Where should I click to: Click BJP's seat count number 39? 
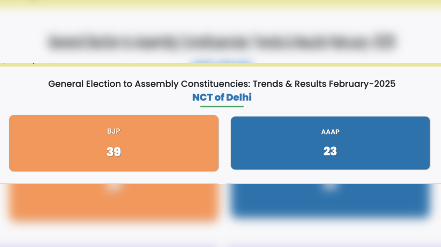click(114, 152)
